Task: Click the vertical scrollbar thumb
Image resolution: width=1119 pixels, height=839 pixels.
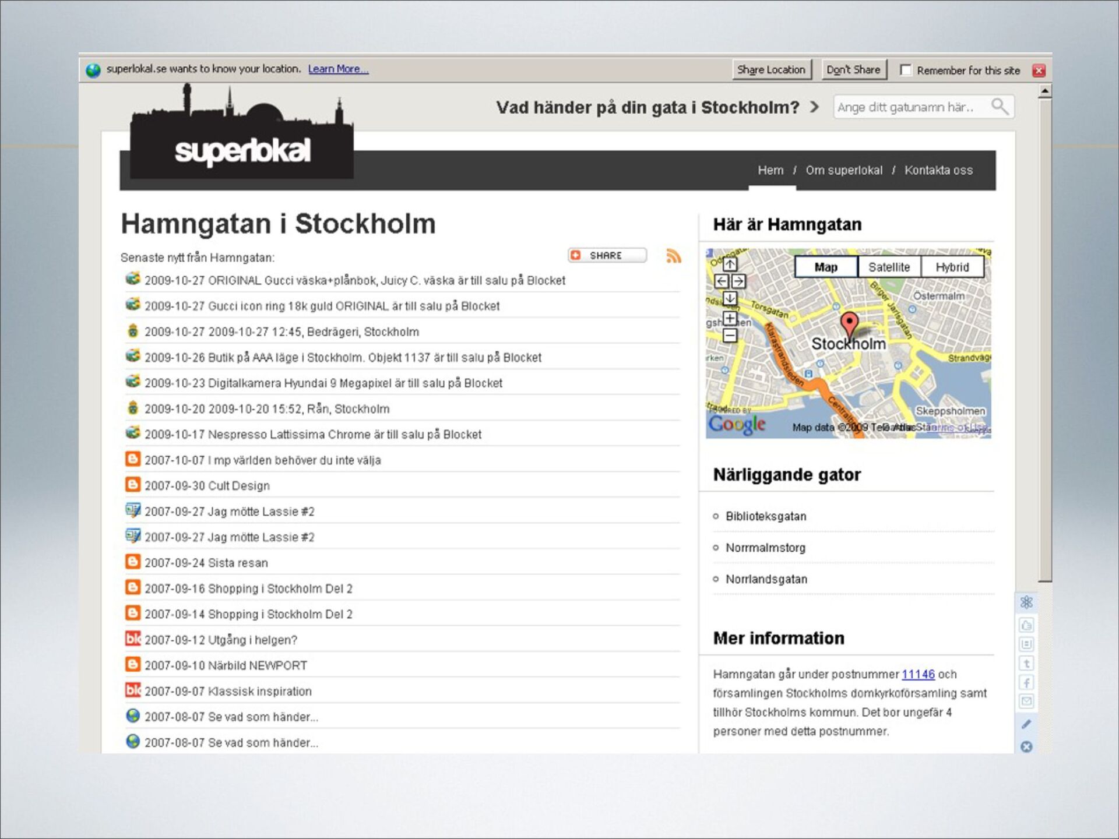Action: 1045,340
